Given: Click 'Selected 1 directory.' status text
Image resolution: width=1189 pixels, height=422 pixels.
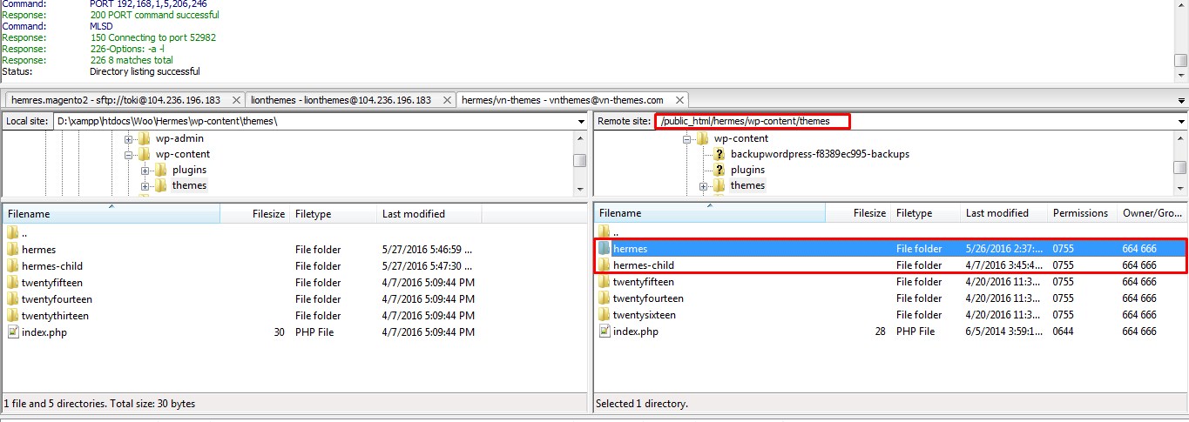Looking at the screenshot, I should pyautogui.click(x=642, y=405).
